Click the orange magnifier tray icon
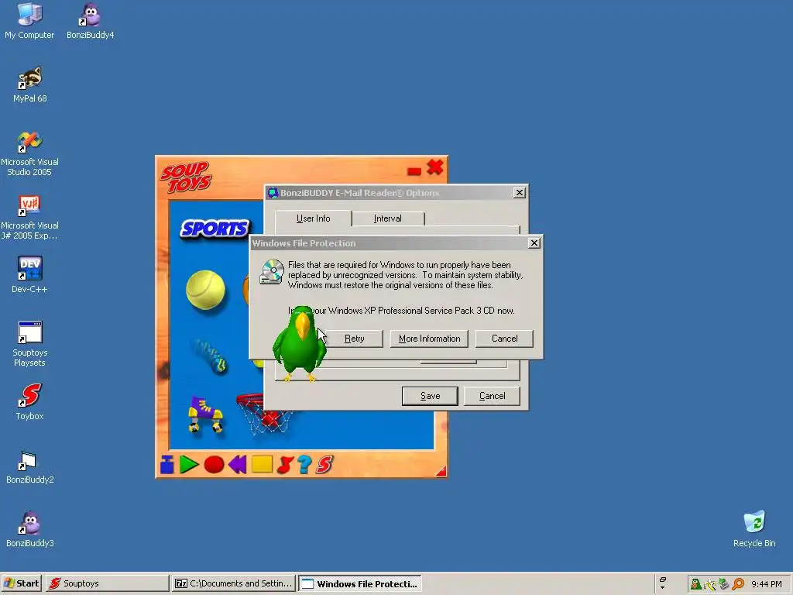Image resolution: width=793 pixels, height=595 pixels. coord(738,584)
